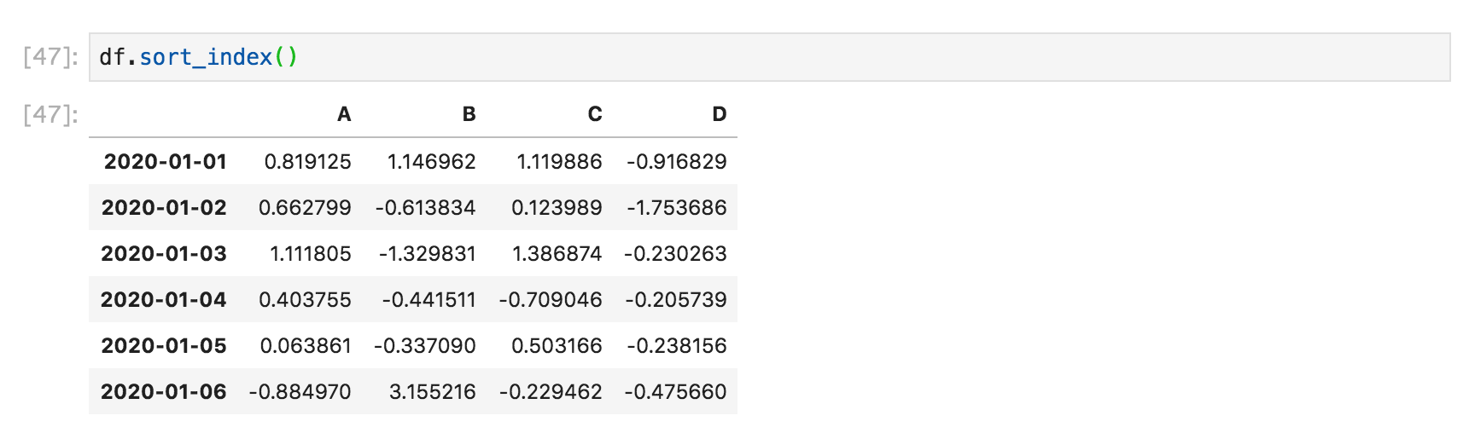Image resolution: width=1475 pixels, height=433 pixels.
Task: Click row index 2020-01-06
Action: [164, 392]
